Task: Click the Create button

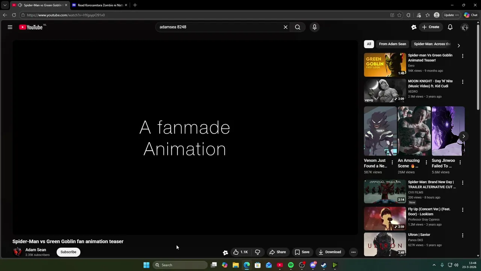Action: 431,27
